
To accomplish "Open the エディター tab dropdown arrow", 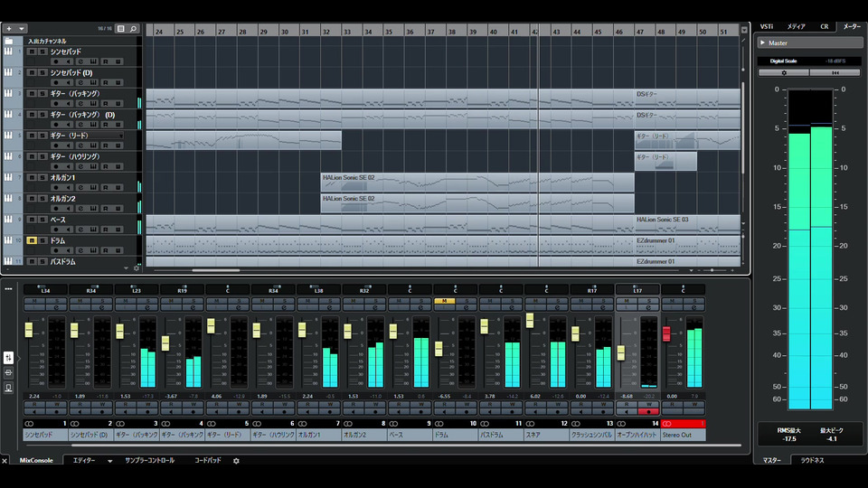I will [x=110, y=461].
